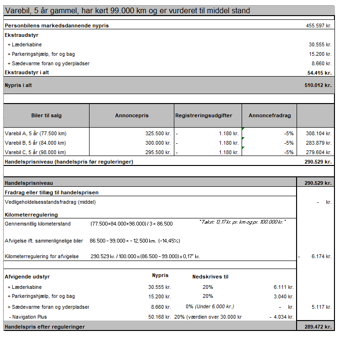Select the Varebil A, 5 år (77.500 km) row label
This screenshot has width=343, height=339.
(36, 134)
